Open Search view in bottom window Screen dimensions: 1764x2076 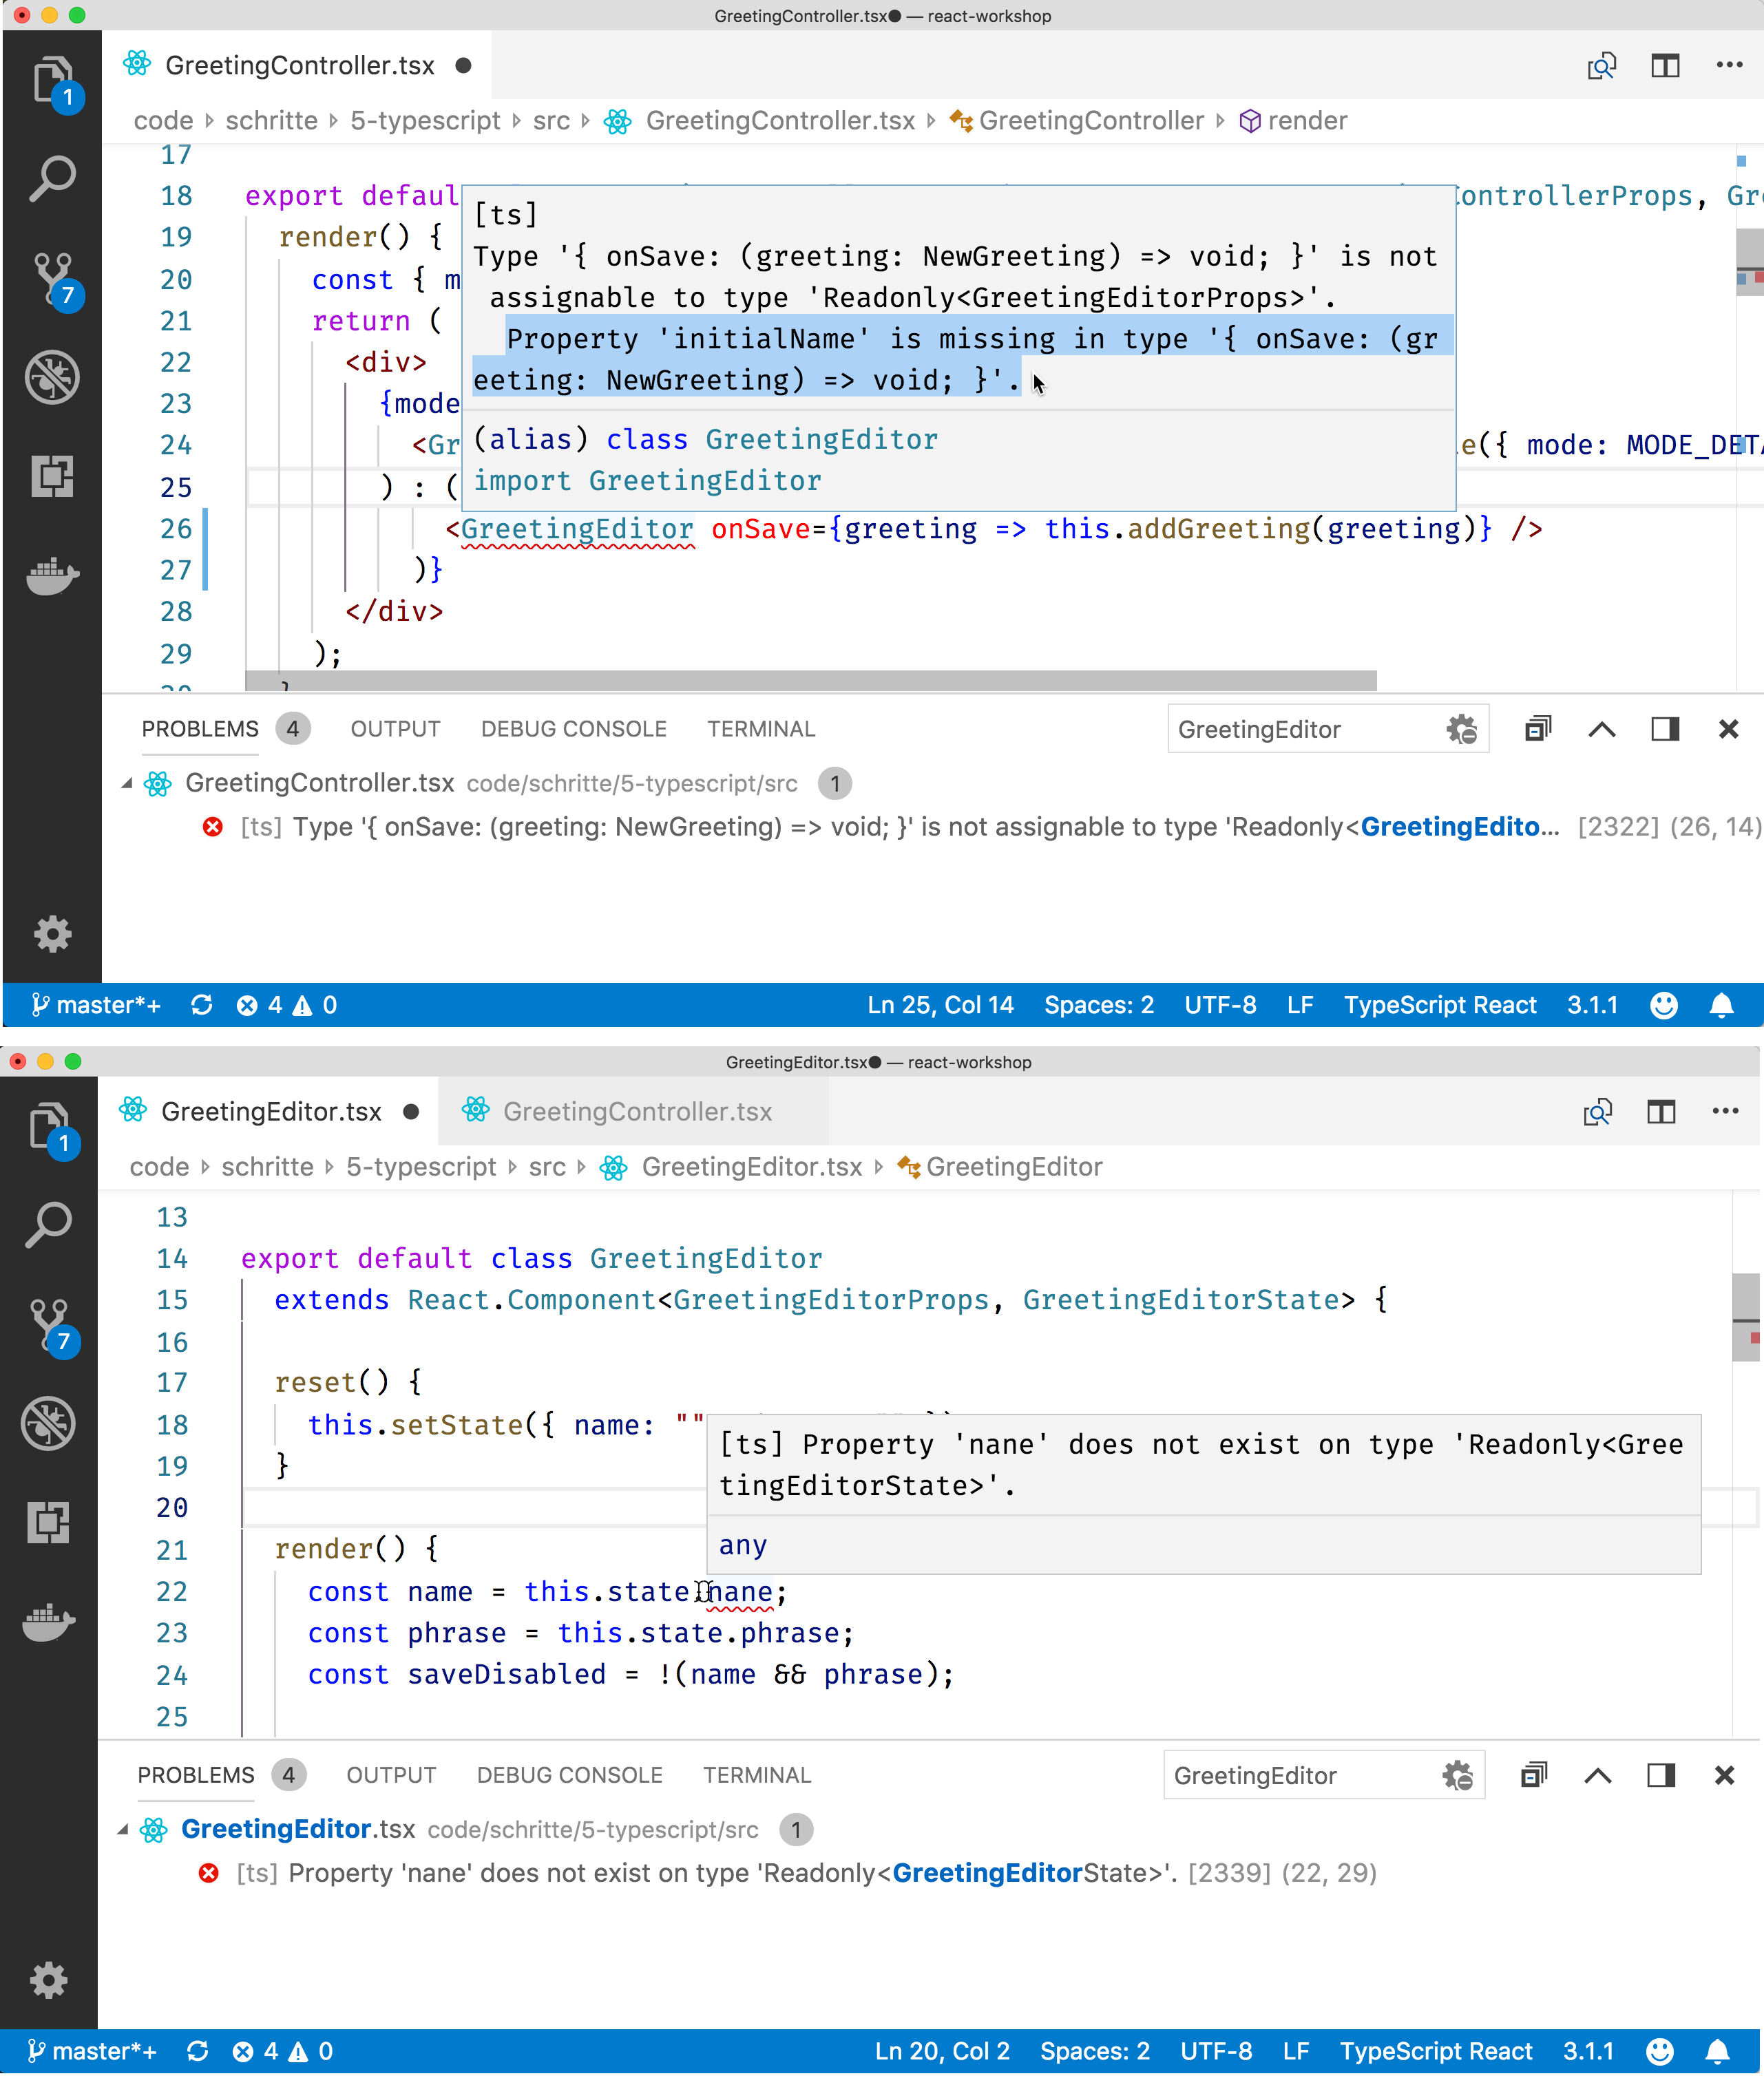tap(49, 1225)
